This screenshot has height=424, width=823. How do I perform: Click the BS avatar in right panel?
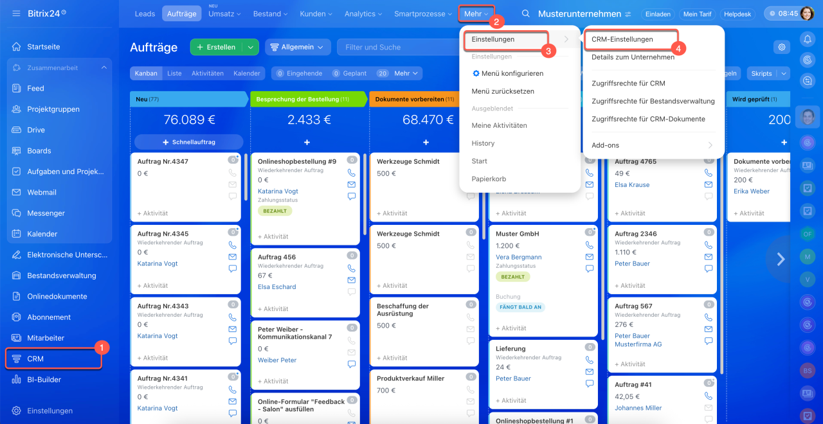point(807,371)
